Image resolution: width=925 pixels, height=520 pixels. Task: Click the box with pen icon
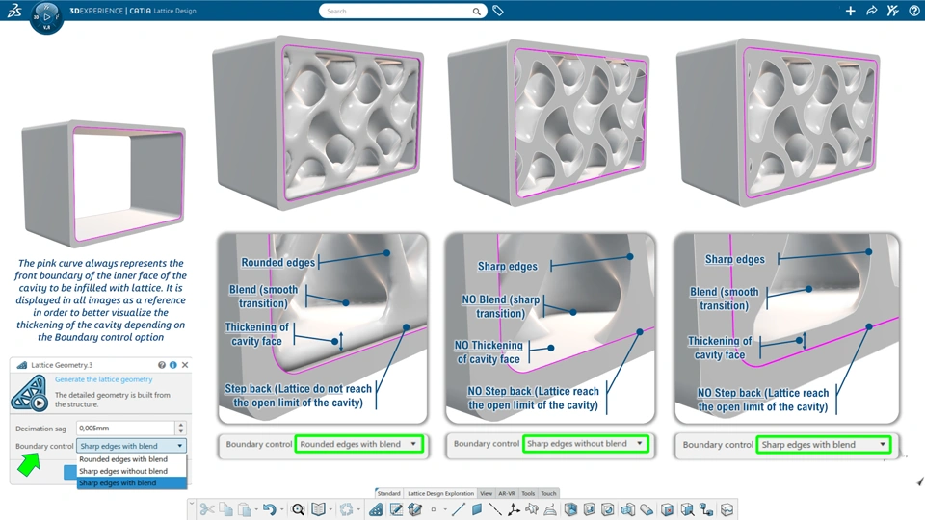[x=414, y=509]
